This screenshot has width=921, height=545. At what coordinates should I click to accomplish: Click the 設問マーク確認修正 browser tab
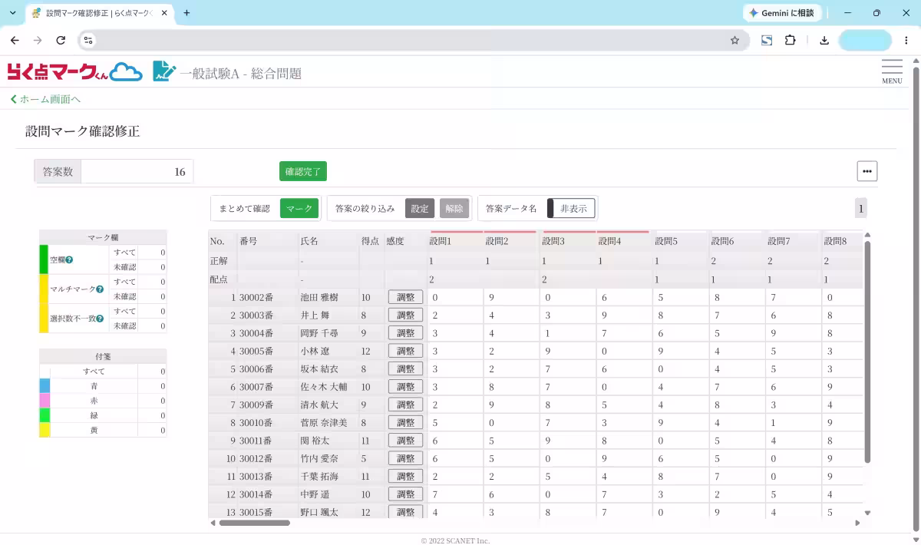100,13
